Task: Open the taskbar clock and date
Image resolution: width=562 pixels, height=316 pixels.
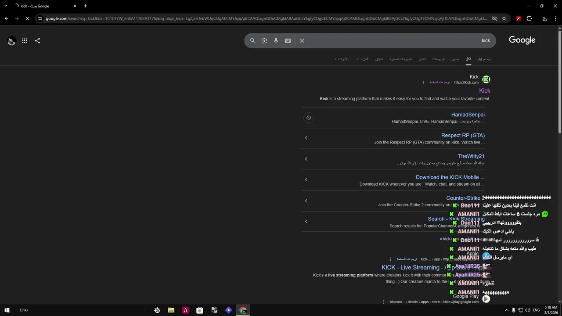Action: pyautogui.click(x=551, y=310)
